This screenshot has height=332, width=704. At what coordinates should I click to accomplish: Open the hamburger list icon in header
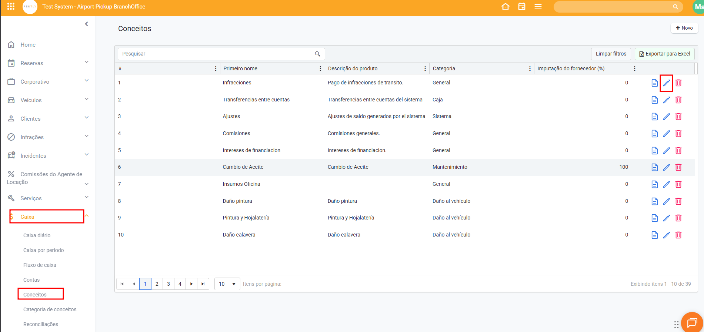(x=538, y=7)
